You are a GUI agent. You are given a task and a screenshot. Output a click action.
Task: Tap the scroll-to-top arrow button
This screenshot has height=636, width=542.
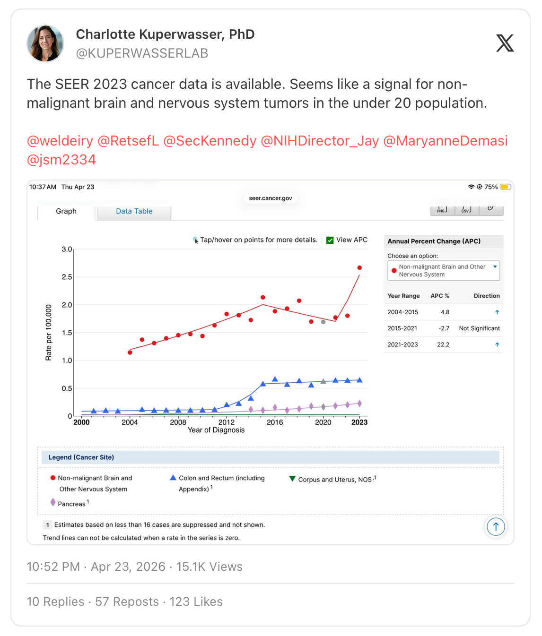pyautogui.click(x=496, y=526)
